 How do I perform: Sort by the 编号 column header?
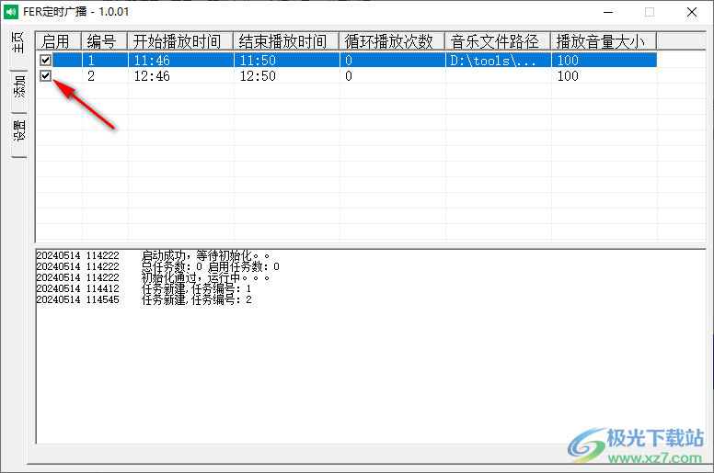pos(104,41)
